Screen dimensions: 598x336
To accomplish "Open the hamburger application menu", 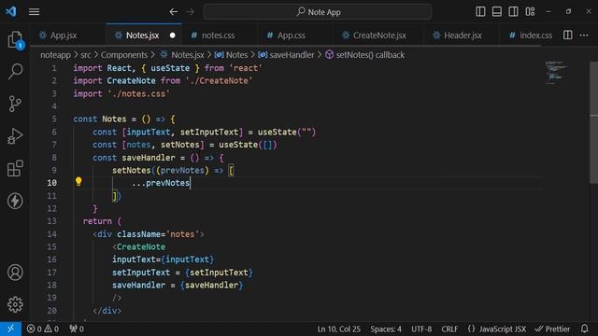I will tap(34, 12).
